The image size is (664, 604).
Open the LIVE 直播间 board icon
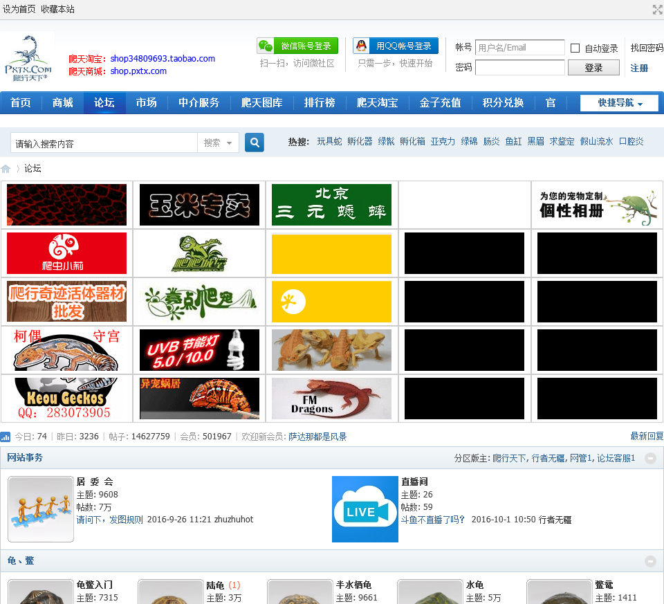365,509
